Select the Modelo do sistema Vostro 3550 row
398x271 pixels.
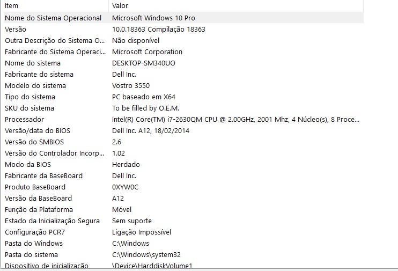[183, 85]
